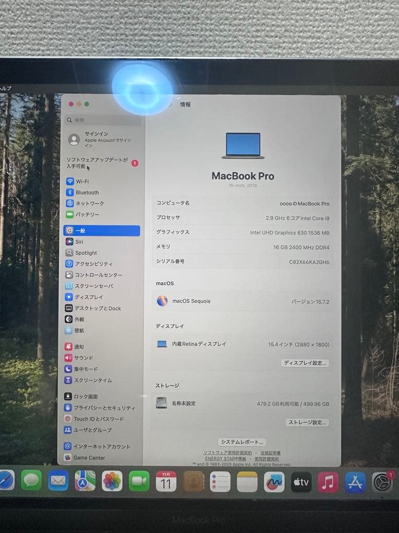399x533 pixels.
Task: Open Spotlight settings
Action: click(x=81, y=253)
